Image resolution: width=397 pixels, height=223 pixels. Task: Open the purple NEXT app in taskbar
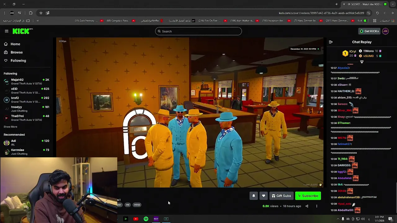(x=156, y=219)
